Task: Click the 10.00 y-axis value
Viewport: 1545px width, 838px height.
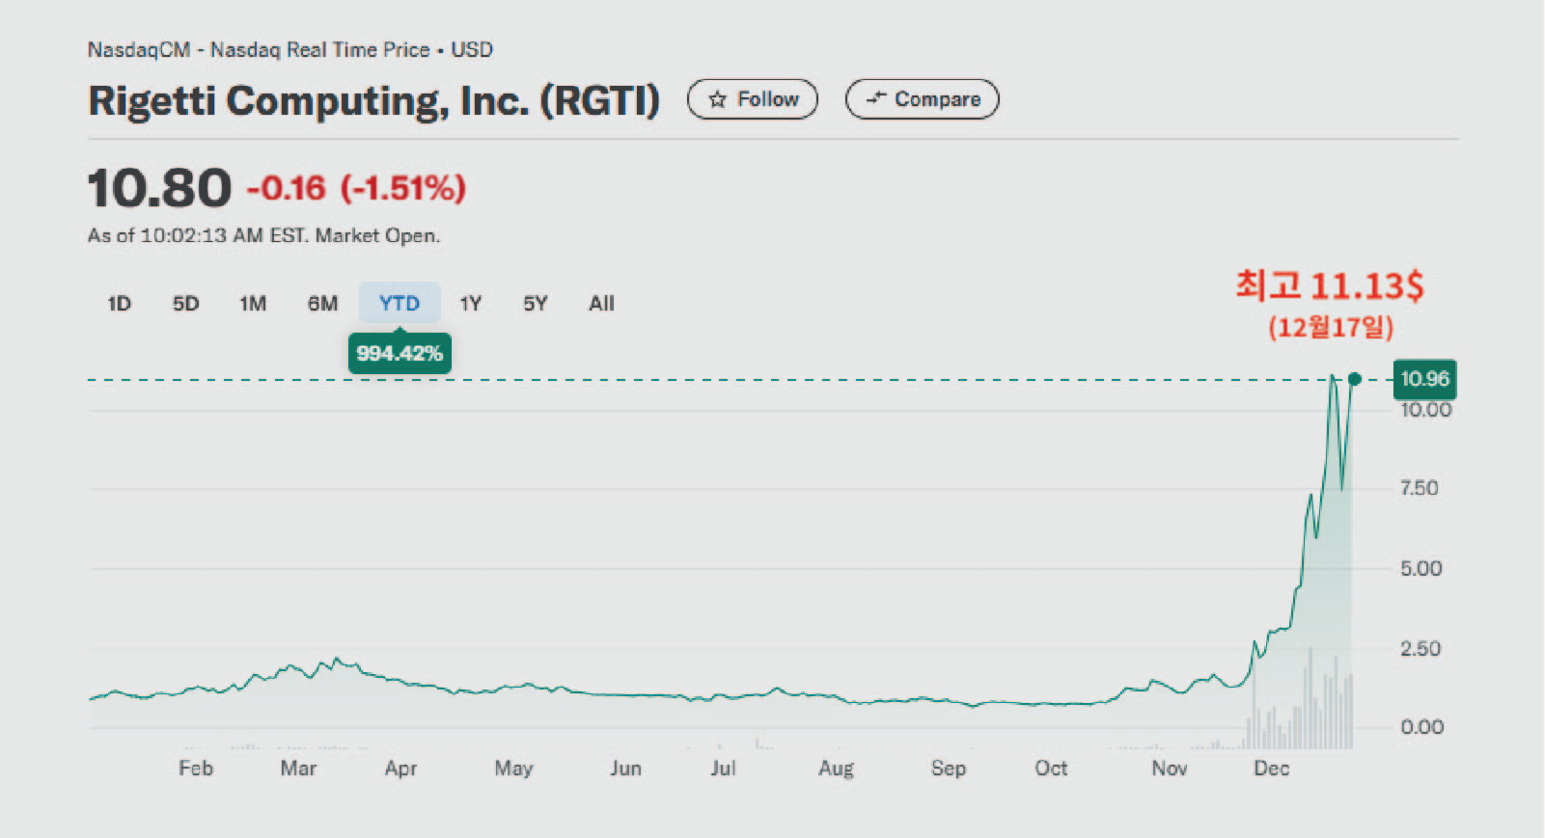Action: [x=1425, y=410]
